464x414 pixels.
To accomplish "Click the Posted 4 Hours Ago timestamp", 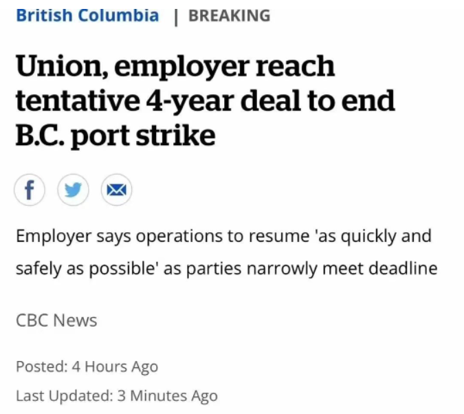I will (x=87, y=367).
